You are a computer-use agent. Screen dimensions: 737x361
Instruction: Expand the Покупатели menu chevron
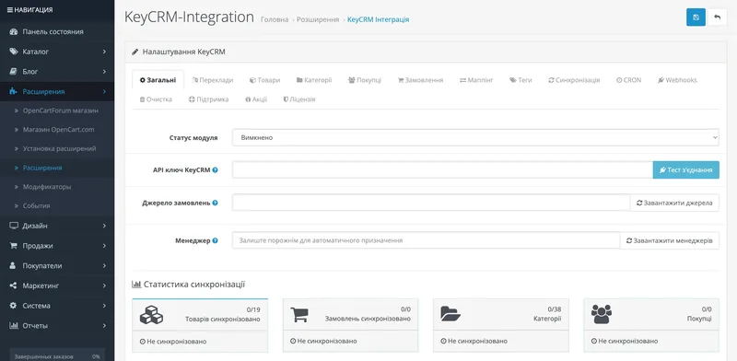point(104,265)
